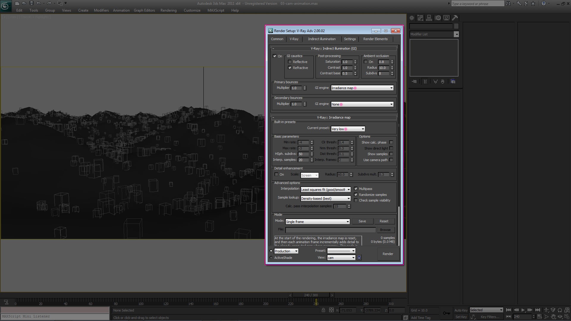This screenshot has width=571, height=321.
Task: Open the Rendering menu
Action: 168,10
